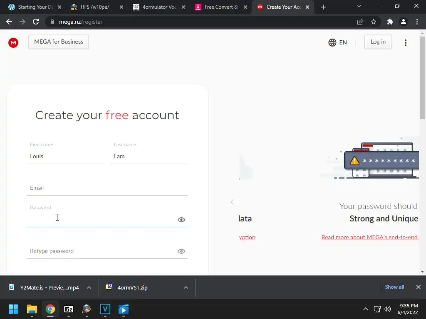Open the Y2Mate.is mp4 download
The height and width of the screenshot is (319, 426).
(44, 287)
